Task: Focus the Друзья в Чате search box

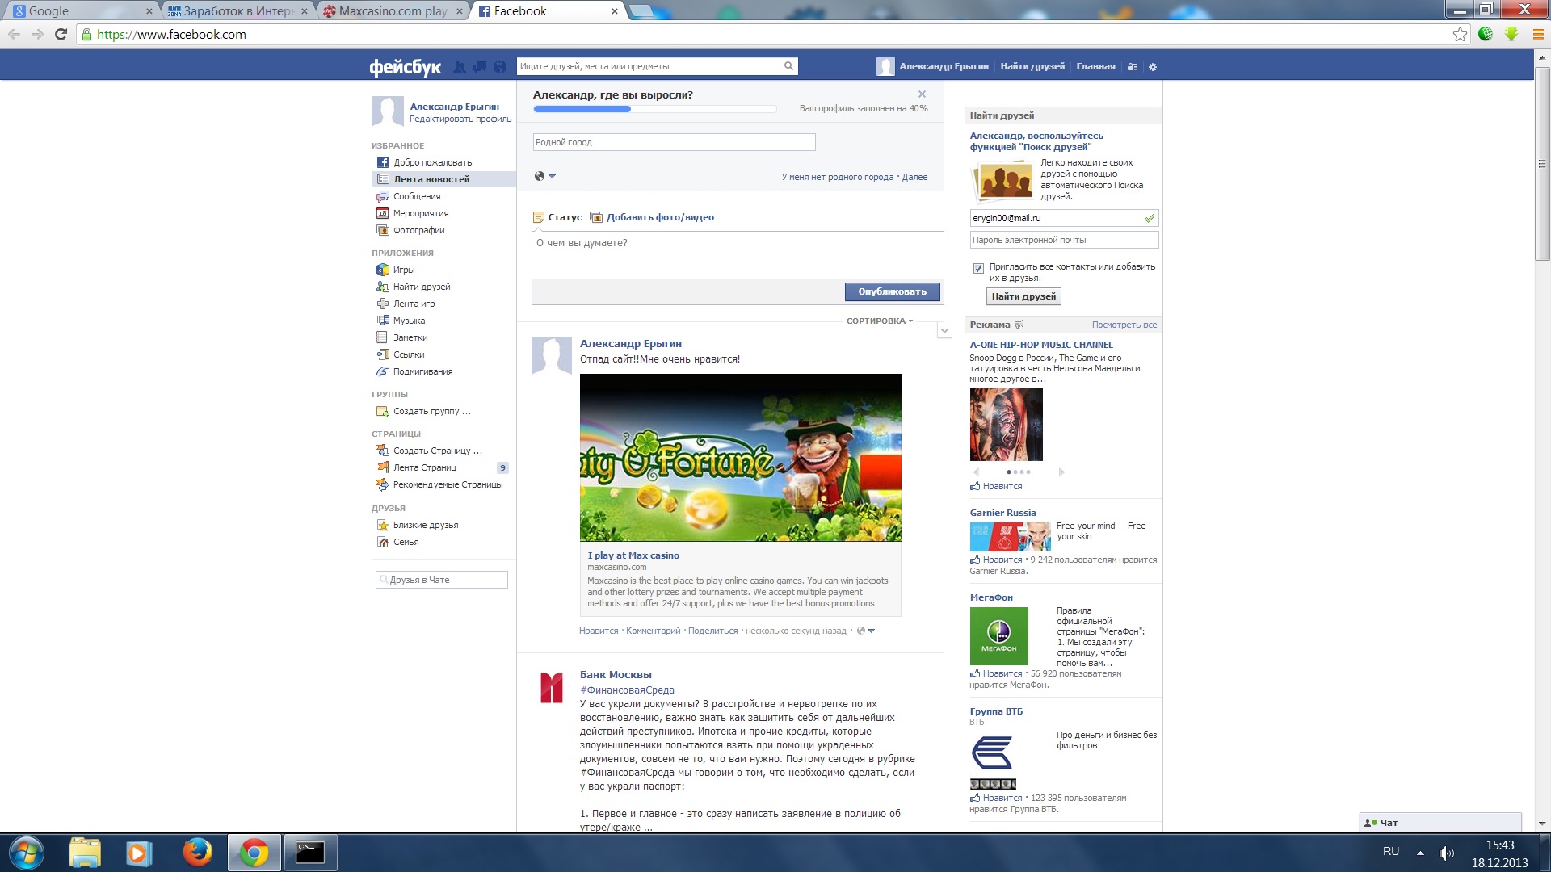Action: click(442, 580)
